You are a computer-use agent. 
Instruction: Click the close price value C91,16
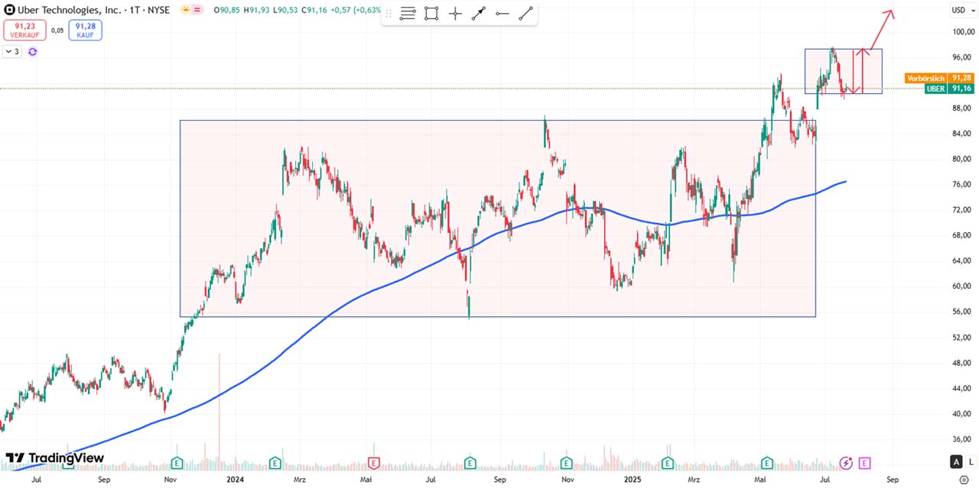316,10
